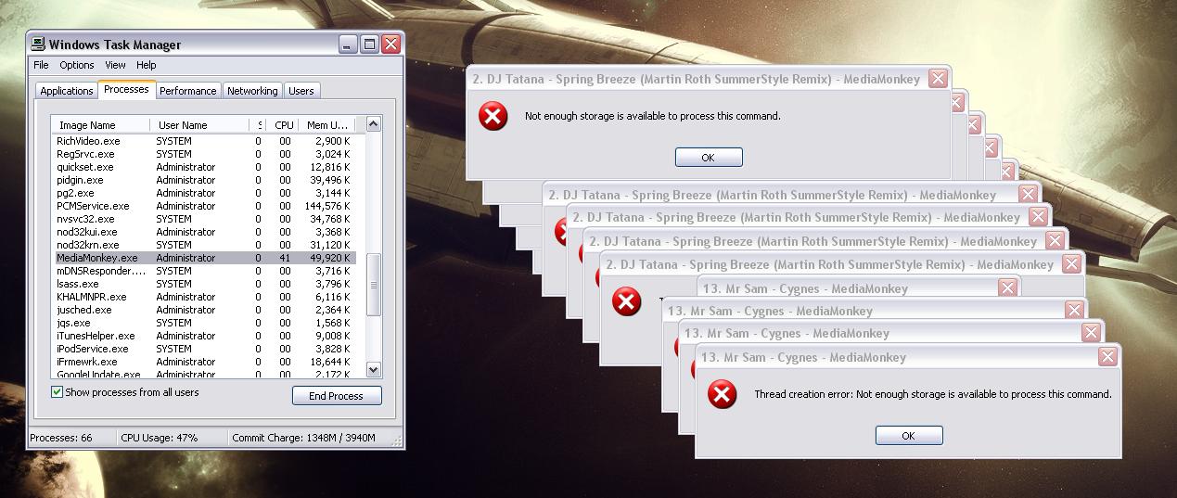Click the process list scrollbar thumb
1177x498 pixels.
(374, 286)
